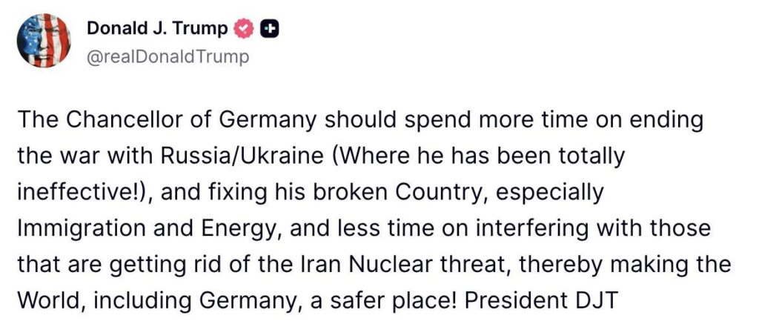This screenshot has height=327, width=759.
Task: Click the red verified checkmark badge
Action: 244,29
